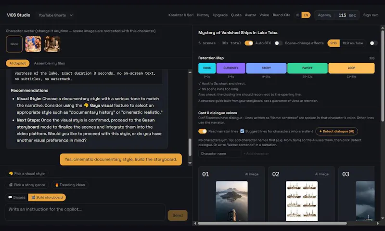Switch language to ID
Image resolution: width=385 pixels, height=231 pixels.
[297, 15]
